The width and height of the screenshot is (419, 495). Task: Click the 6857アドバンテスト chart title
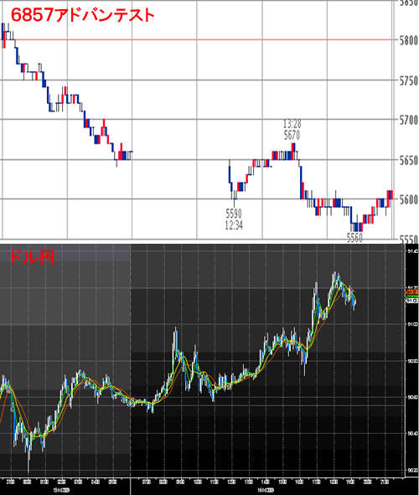(x=83, y=15)
